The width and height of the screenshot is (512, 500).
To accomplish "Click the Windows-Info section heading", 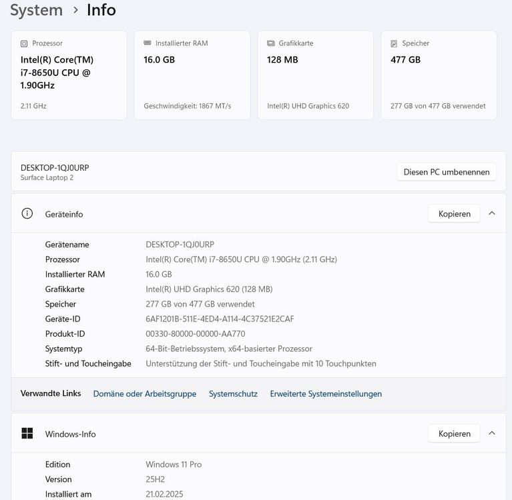I will [x=70, y=434].
